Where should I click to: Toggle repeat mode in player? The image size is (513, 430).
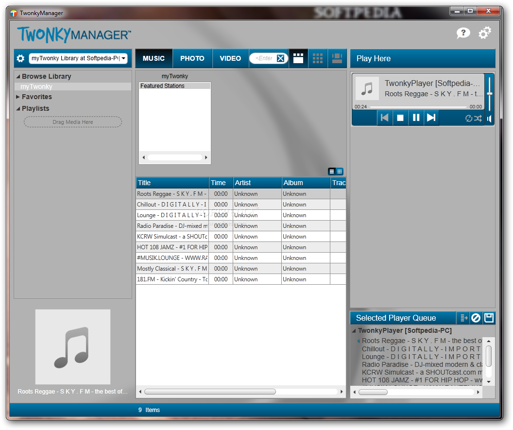[x=469, y=119]
